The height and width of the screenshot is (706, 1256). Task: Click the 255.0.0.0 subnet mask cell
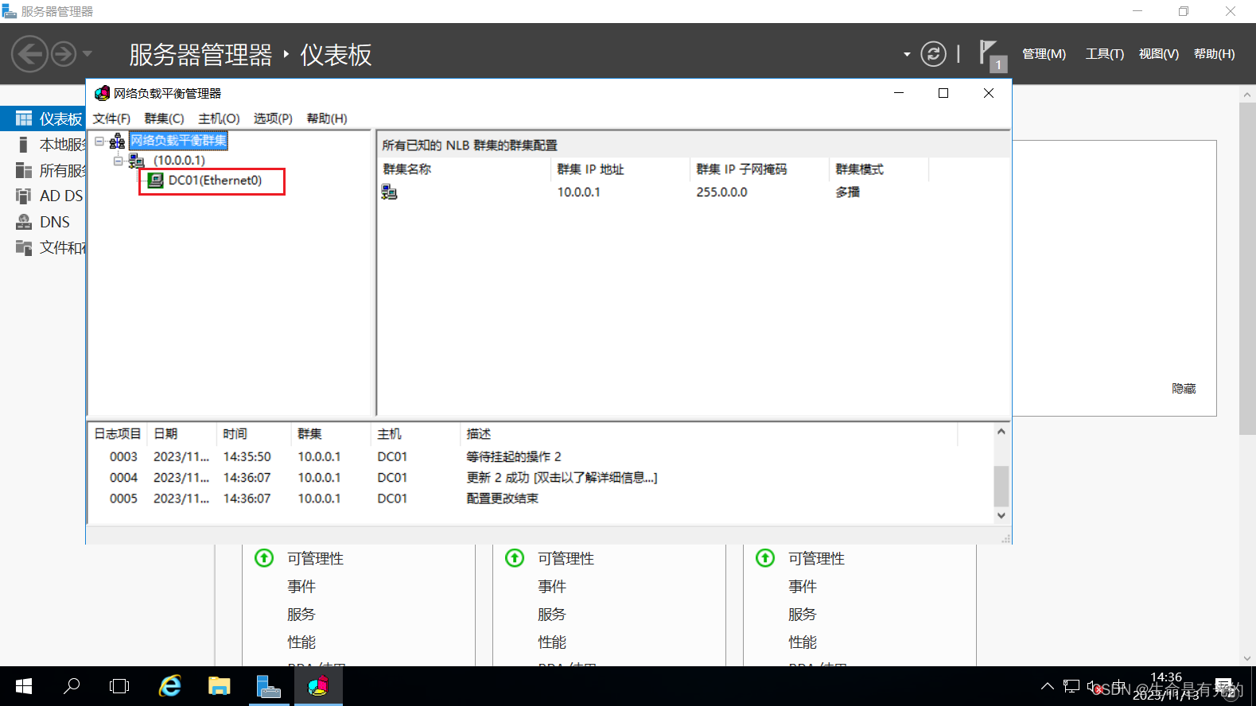click(x=722, y=192)
